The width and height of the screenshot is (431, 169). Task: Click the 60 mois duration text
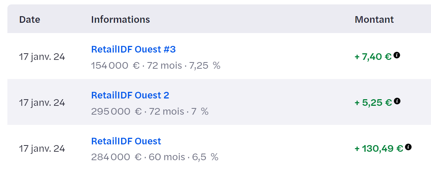(167, 157)
